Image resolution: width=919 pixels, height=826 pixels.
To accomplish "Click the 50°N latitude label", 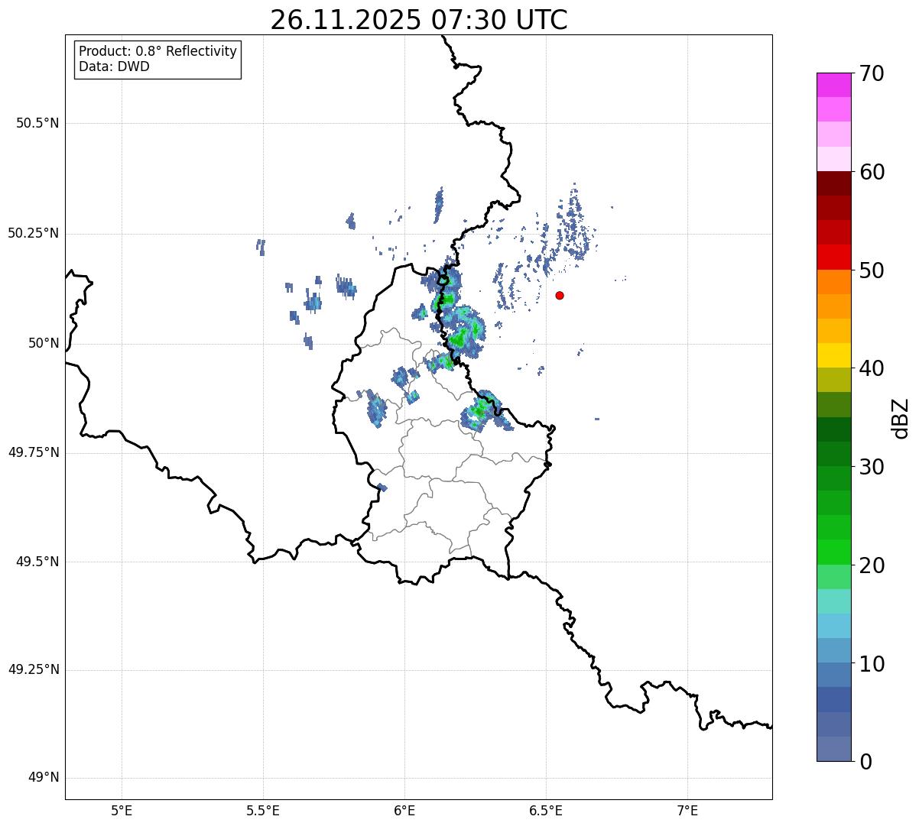I will pos(44,343).
